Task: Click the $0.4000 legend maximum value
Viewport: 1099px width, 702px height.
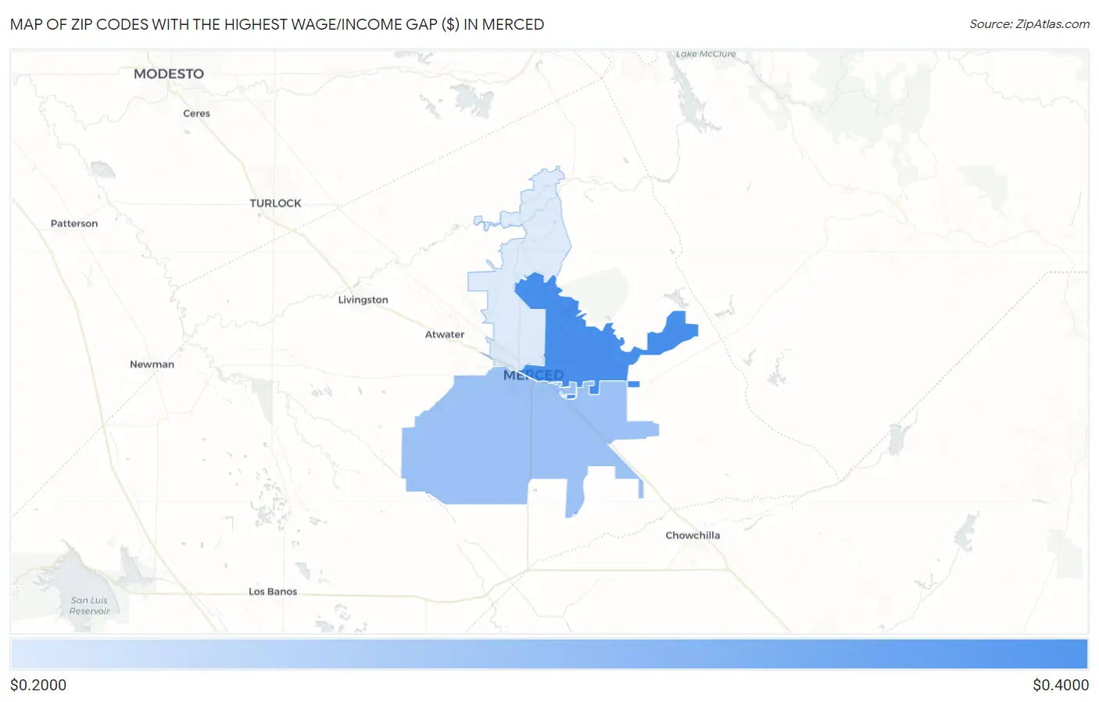Action: (1061, 685)
